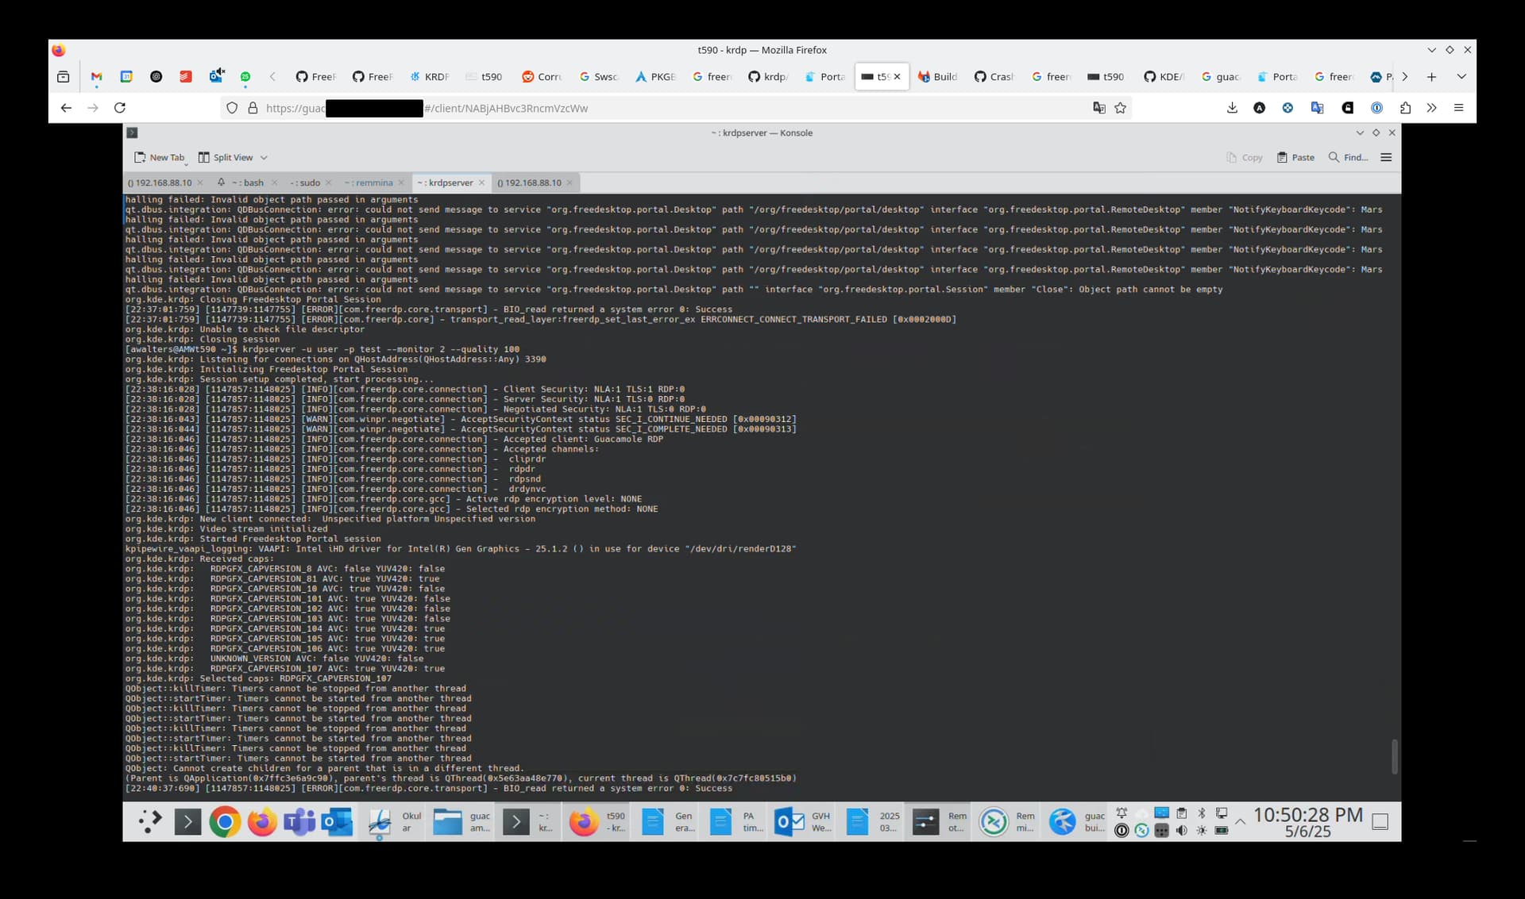Open a New Tab in Konsole
The width and height of the screenshot is (1525, 899).
pos(160,157)
